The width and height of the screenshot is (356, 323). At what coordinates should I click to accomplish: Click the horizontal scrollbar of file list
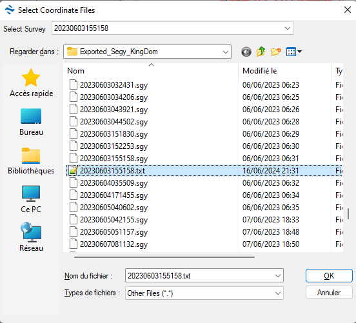pyautogui.click(x=164, y=257)
